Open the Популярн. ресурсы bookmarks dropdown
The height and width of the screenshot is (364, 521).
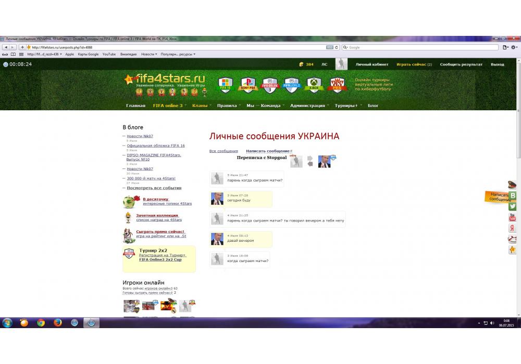tap(178, 55)
